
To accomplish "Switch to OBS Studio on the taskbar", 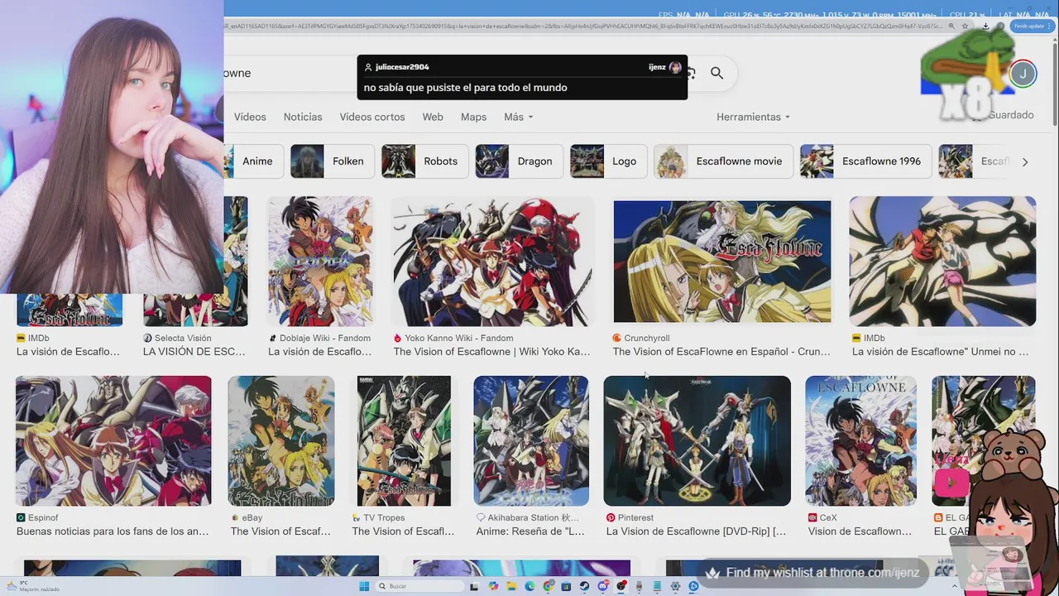I will 621,586.
